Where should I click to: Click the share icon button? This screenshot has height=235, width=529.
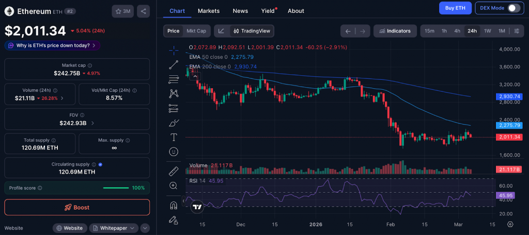click(144, 11)
